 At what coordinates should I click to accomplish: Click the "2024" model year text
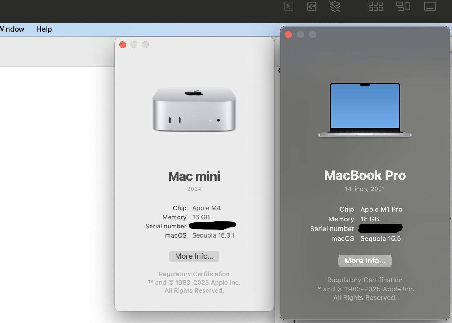[x=194, y=189]
